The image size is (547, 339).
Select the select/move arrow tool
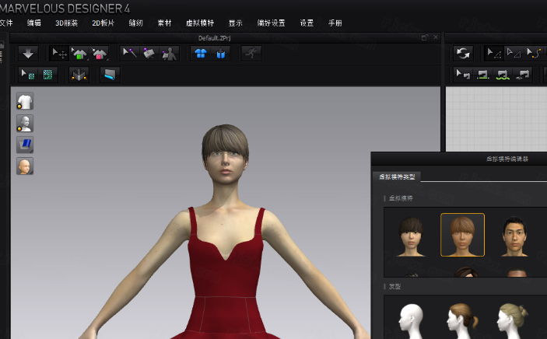pos(59,54)
